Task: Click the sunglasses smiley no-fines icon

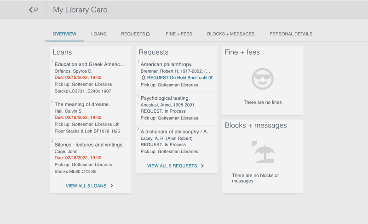Action: [x=263, y=79]
